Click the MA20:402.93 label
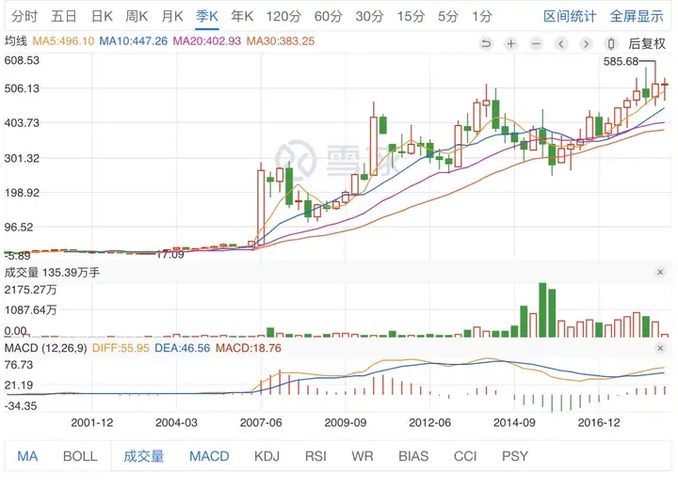 pos(206,41)
